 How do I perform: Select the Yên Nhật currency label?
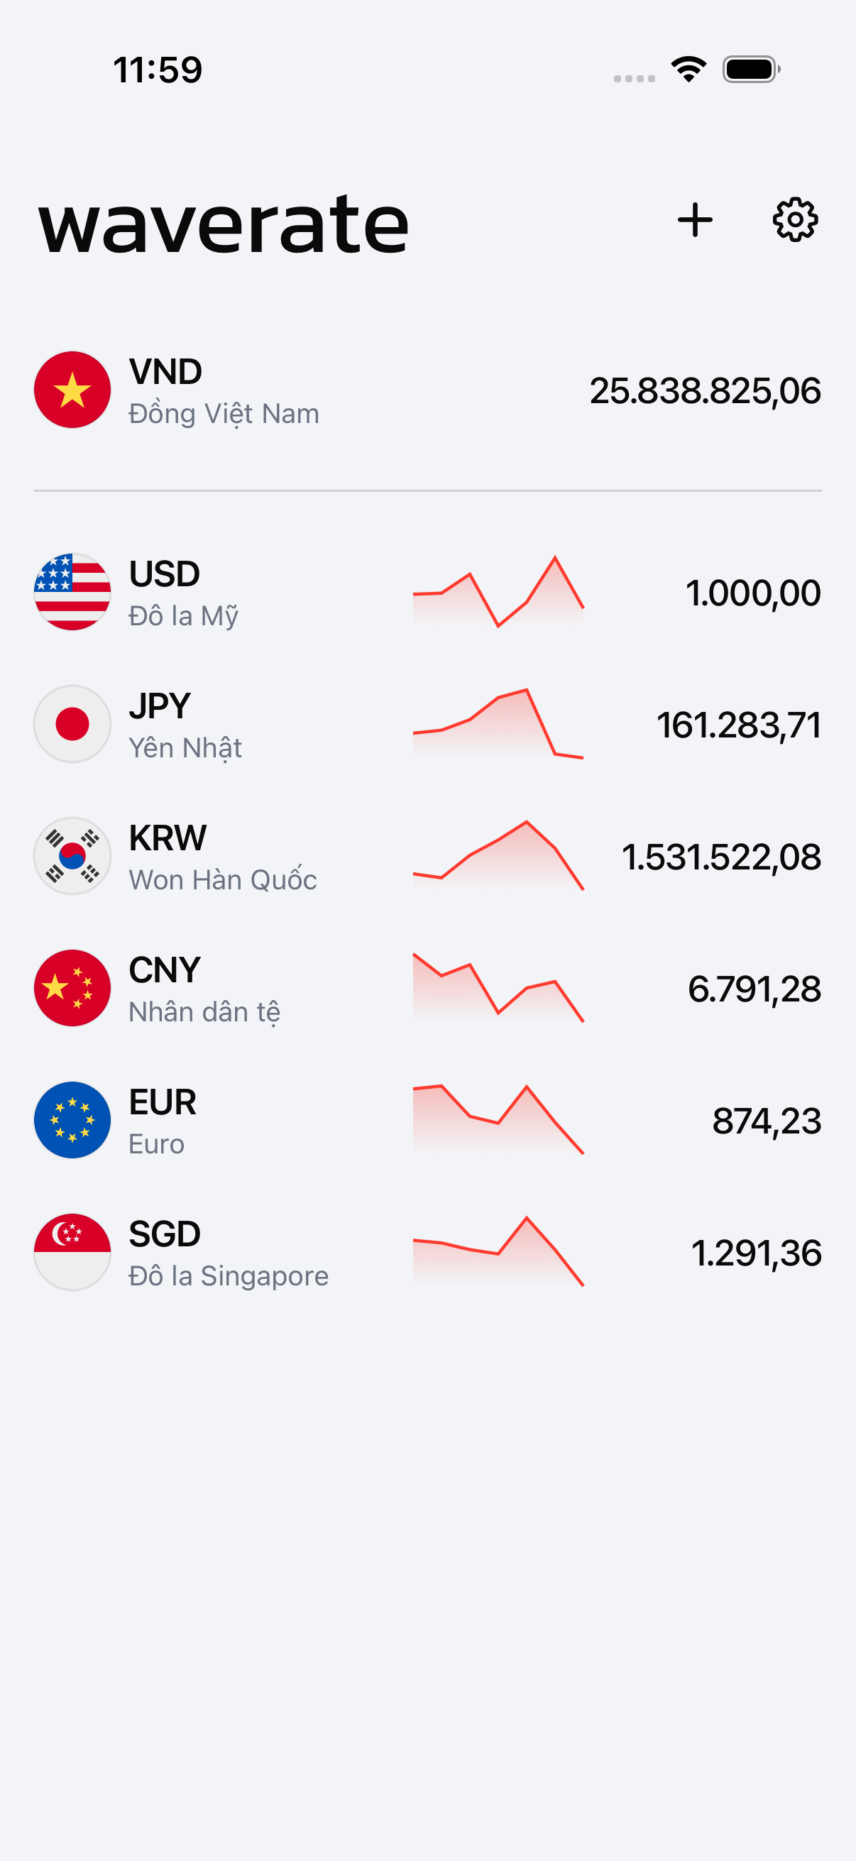(x=185, y=747)
